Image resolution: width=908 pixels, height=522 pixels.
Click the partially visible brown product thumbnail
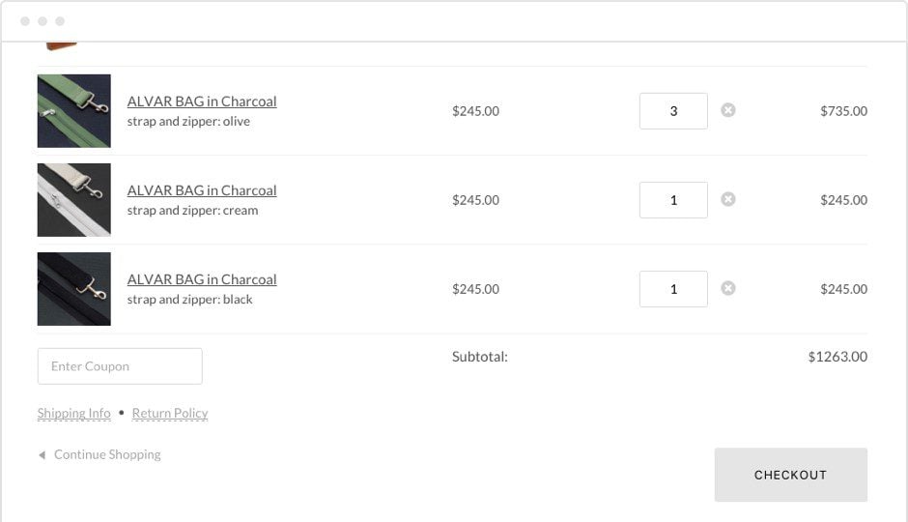click(60, 45)
